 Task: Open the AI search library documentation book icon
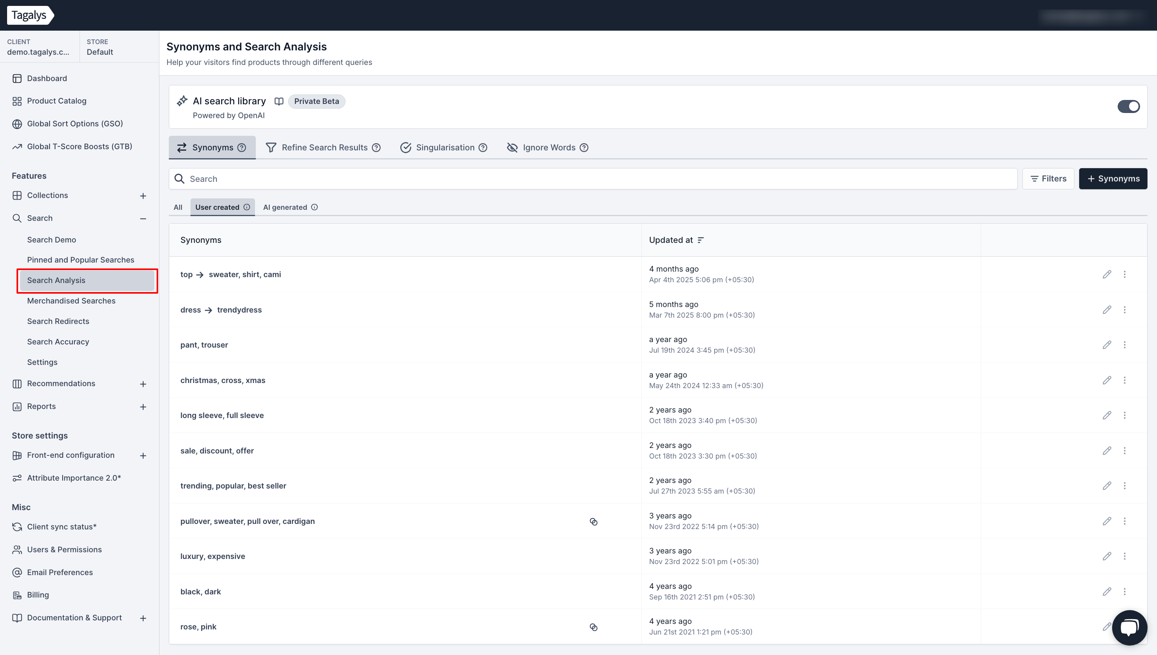coord(279,101)
